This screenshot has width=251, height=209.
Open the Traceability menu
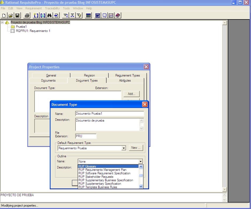52,8
